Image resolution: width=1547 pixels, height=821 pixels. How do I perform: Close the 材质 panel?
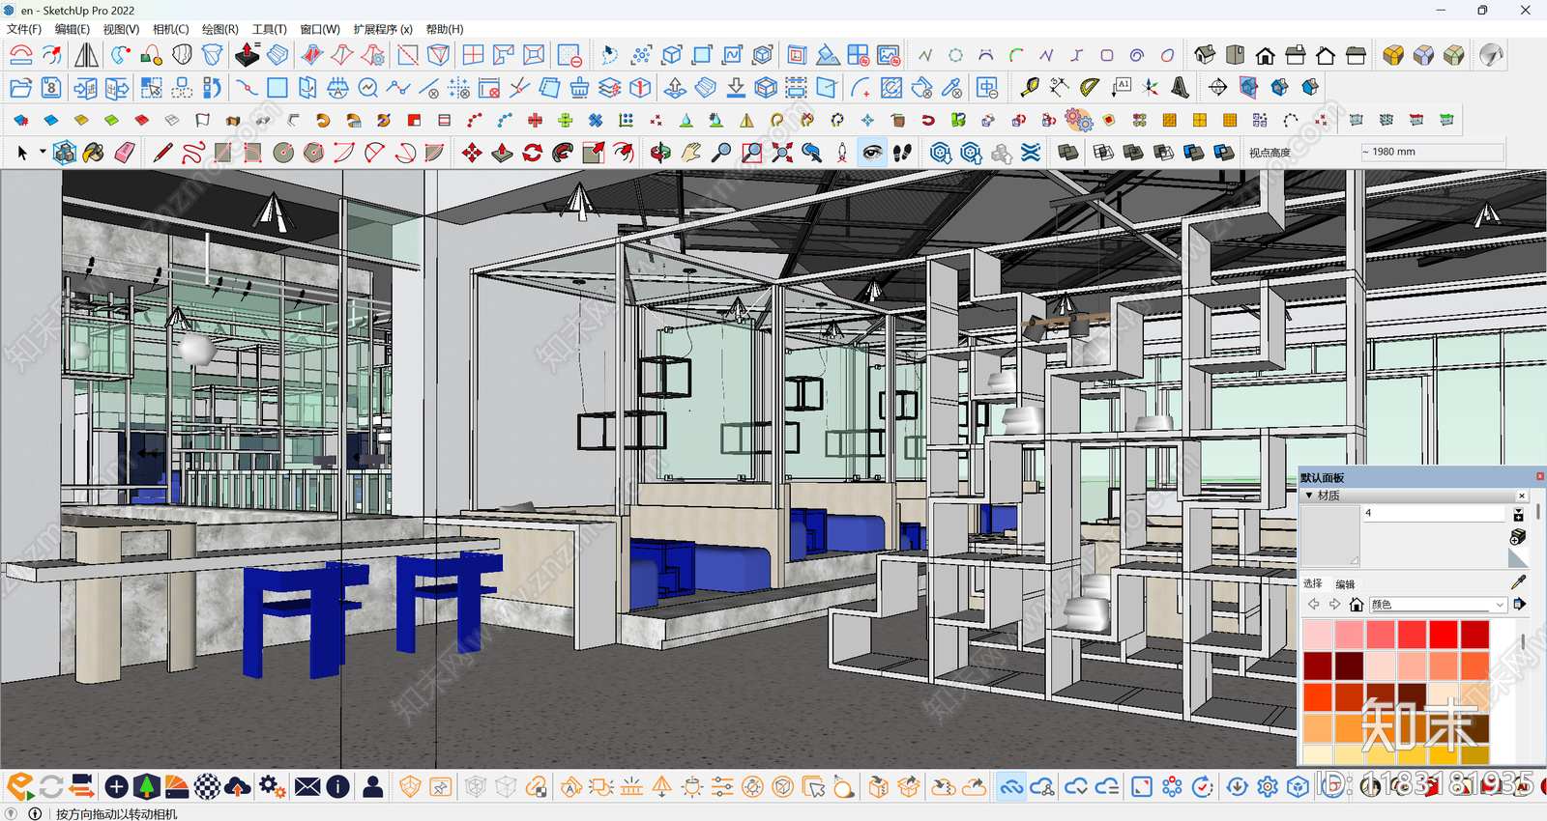point(1521,495)
